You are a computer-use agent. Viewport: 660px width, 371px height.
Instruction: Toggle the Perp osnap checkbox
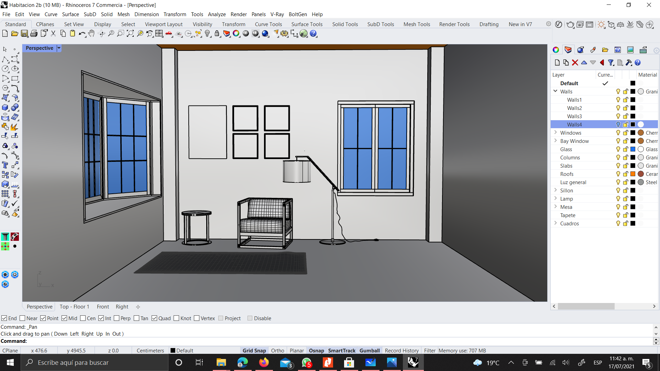coord(117,318)
